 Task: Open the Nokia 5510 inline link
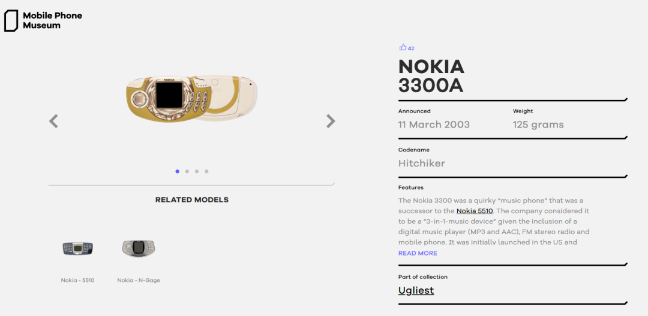click(x=475, y=211)
